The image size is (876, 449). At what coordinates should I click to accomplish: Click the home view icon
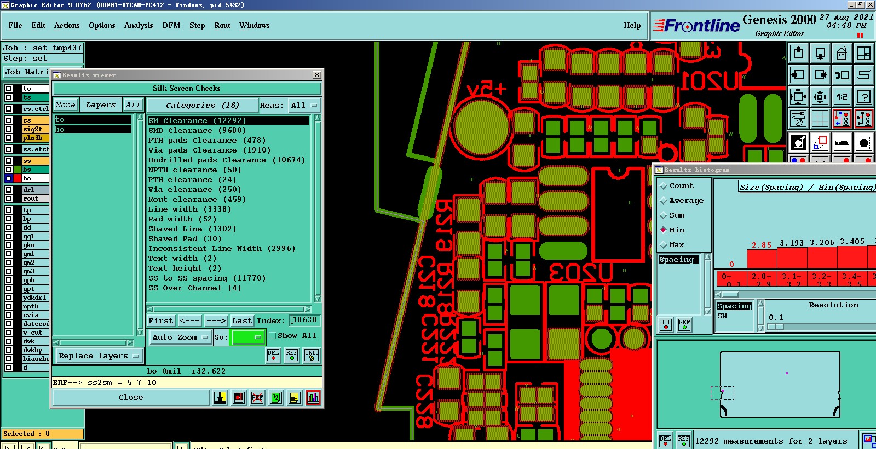842,54
